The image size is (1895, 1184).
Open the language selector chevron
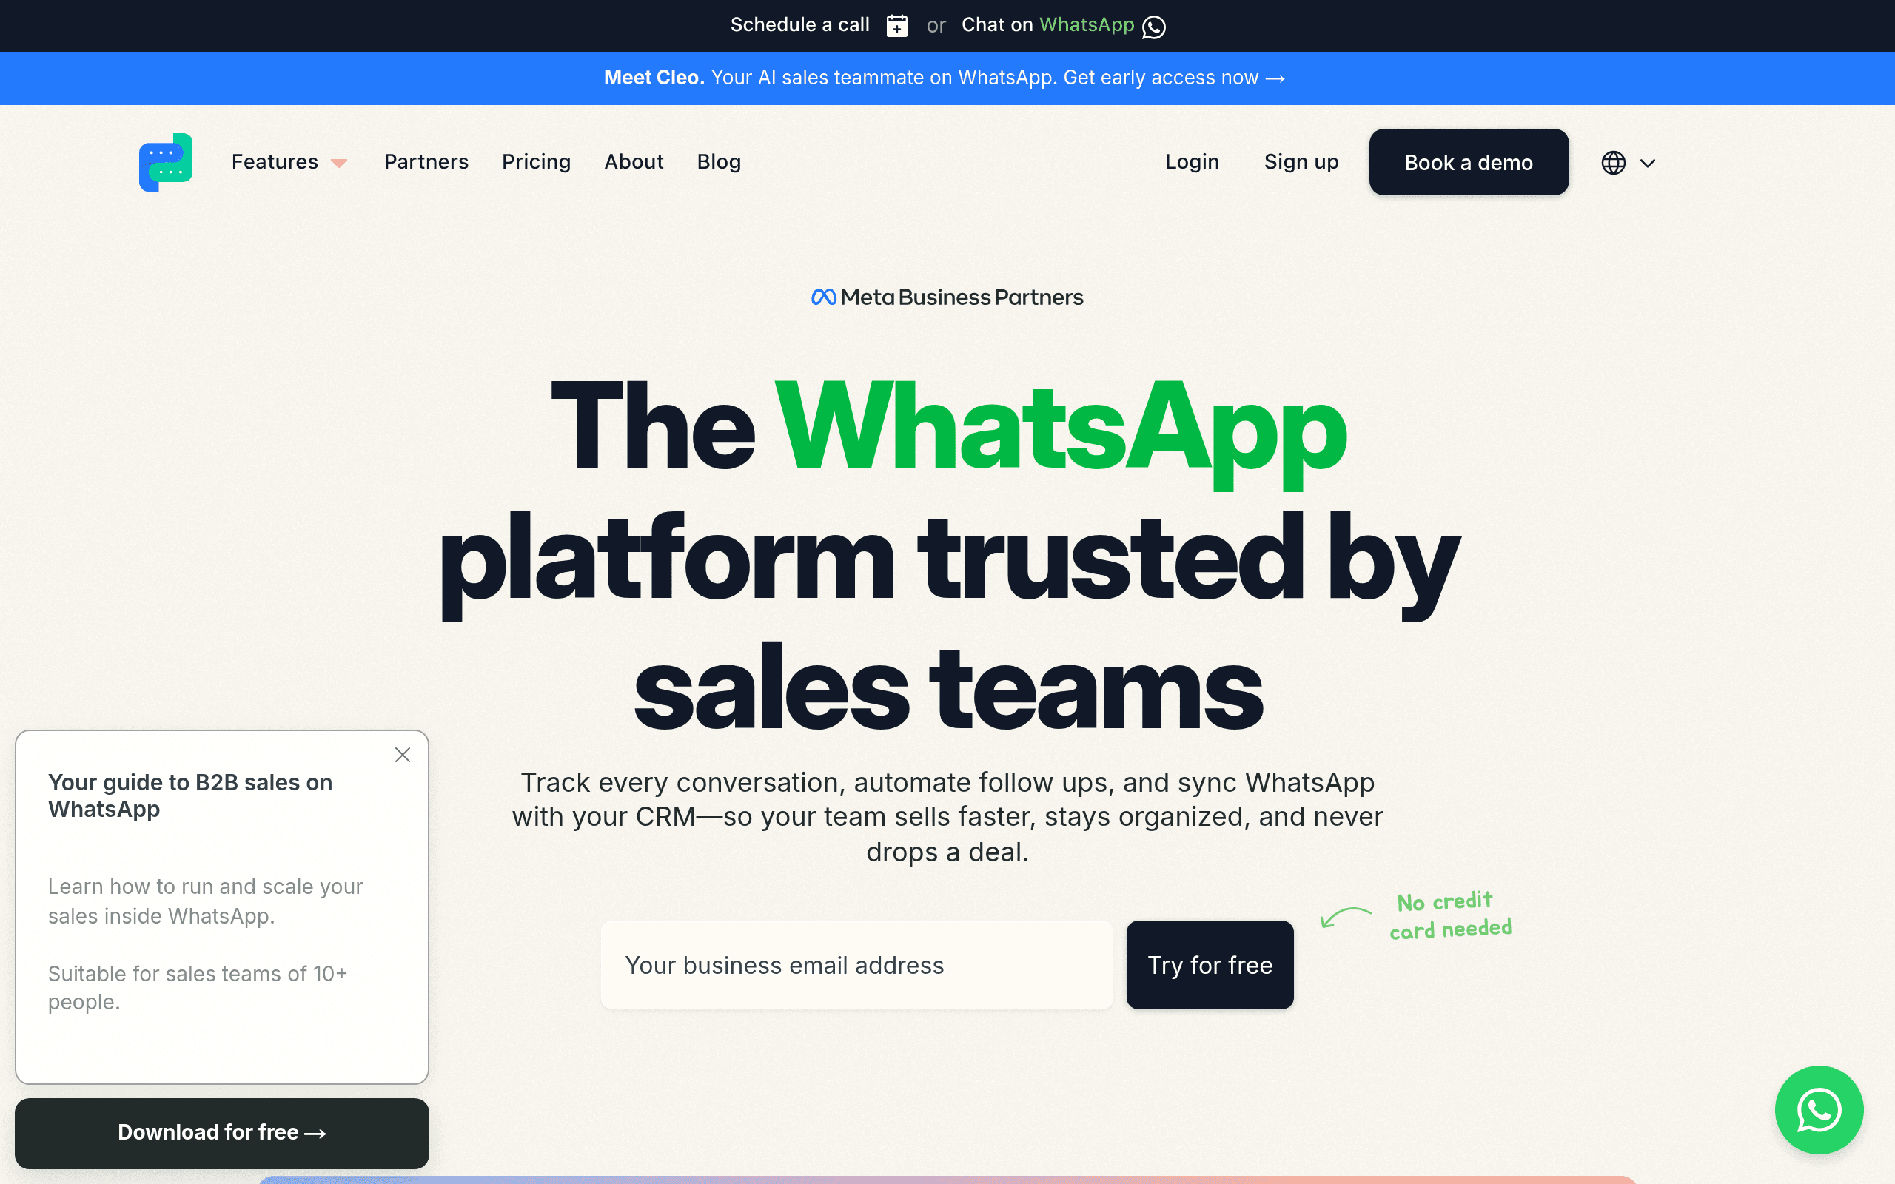tap(1648, 164)
